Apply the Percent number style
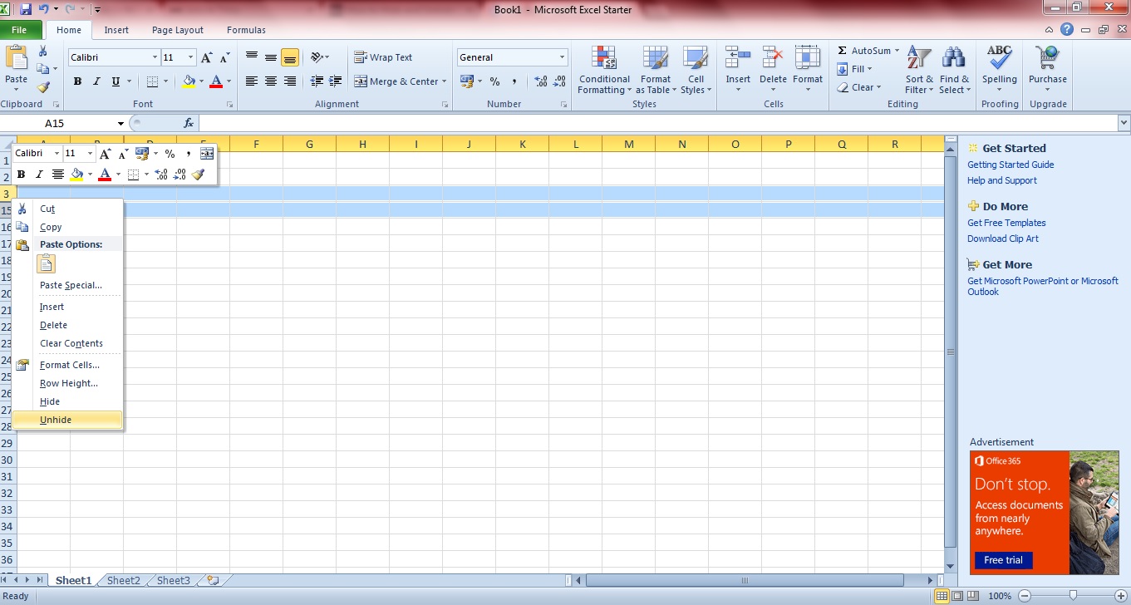Viewport: 1131px width, 605px height. pyautogui.click(x=495, y=82)
